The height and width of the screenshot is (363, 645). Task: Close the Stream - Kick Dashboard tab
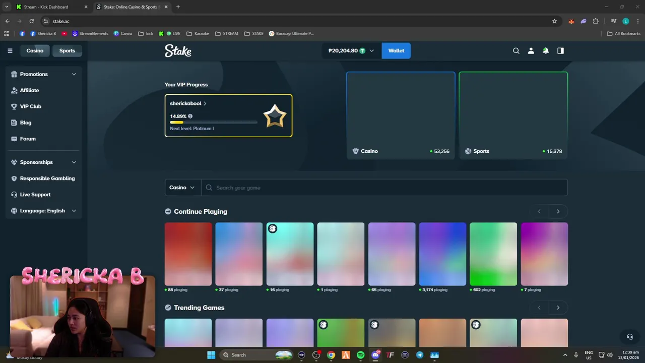pos(86,7)
